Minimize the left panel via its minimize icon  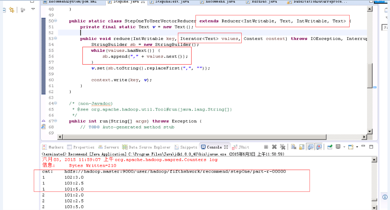coord(32,1)
